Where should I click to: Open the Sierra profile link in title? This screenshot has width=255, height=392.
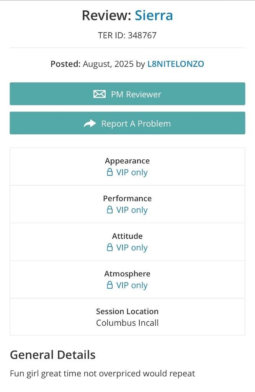tap(154, 15)
